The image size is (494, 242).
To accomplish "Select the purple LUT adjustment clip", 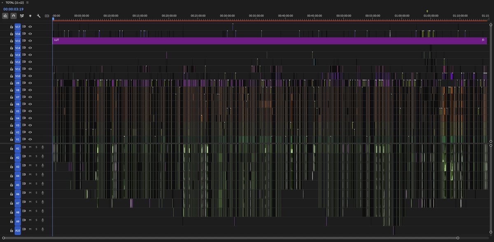I will 270,41.
